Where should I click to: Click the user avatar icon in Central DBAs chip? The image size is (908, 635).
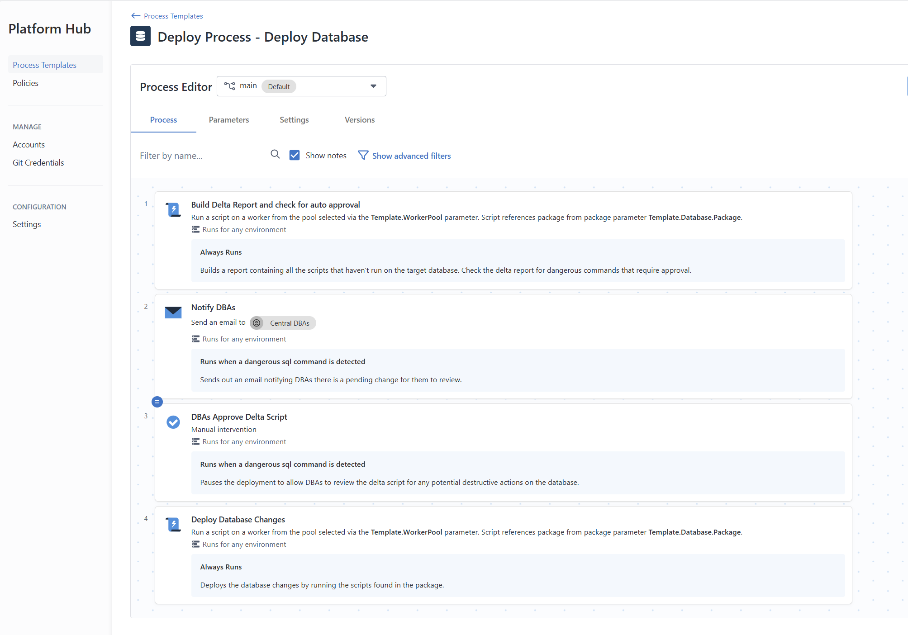257,323
